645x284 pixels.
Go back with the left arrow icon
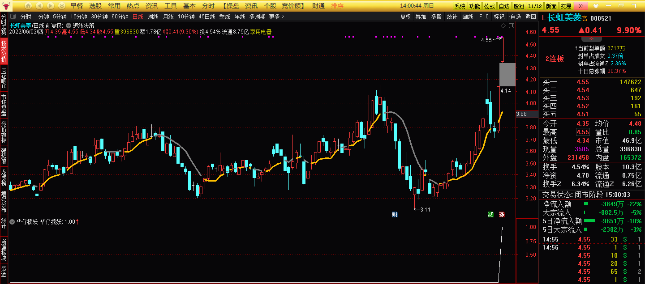39,6
